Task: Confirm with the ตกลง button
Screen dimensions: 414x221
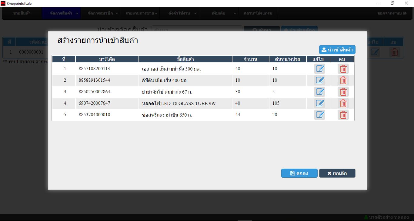Action: pos(299,173)
